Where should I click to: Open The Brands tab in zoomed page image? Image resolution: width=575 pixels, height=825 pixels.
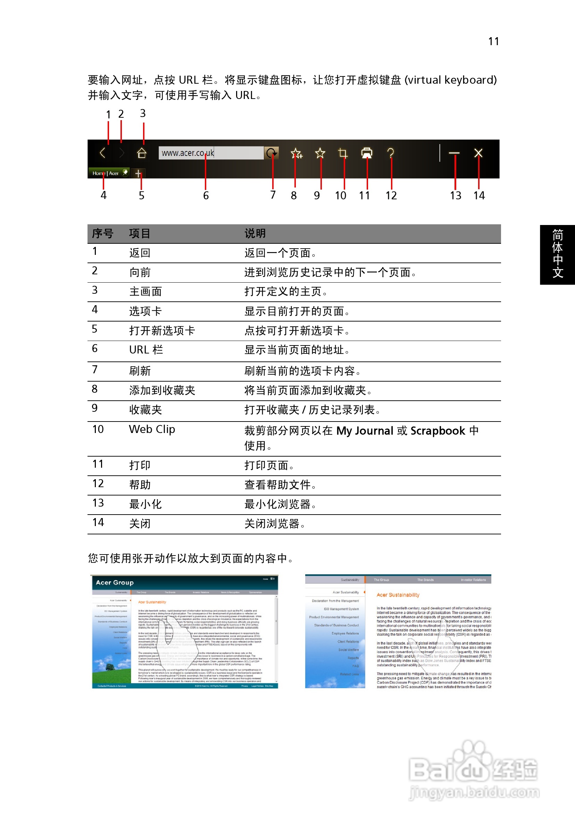pos(425,580)
